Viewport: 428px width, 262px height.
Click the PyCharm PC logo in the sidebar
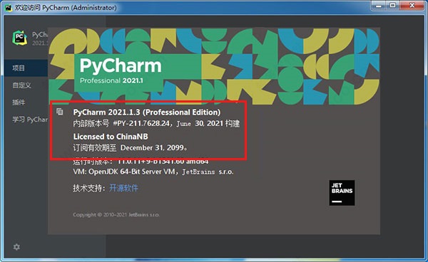click(19, 38)
